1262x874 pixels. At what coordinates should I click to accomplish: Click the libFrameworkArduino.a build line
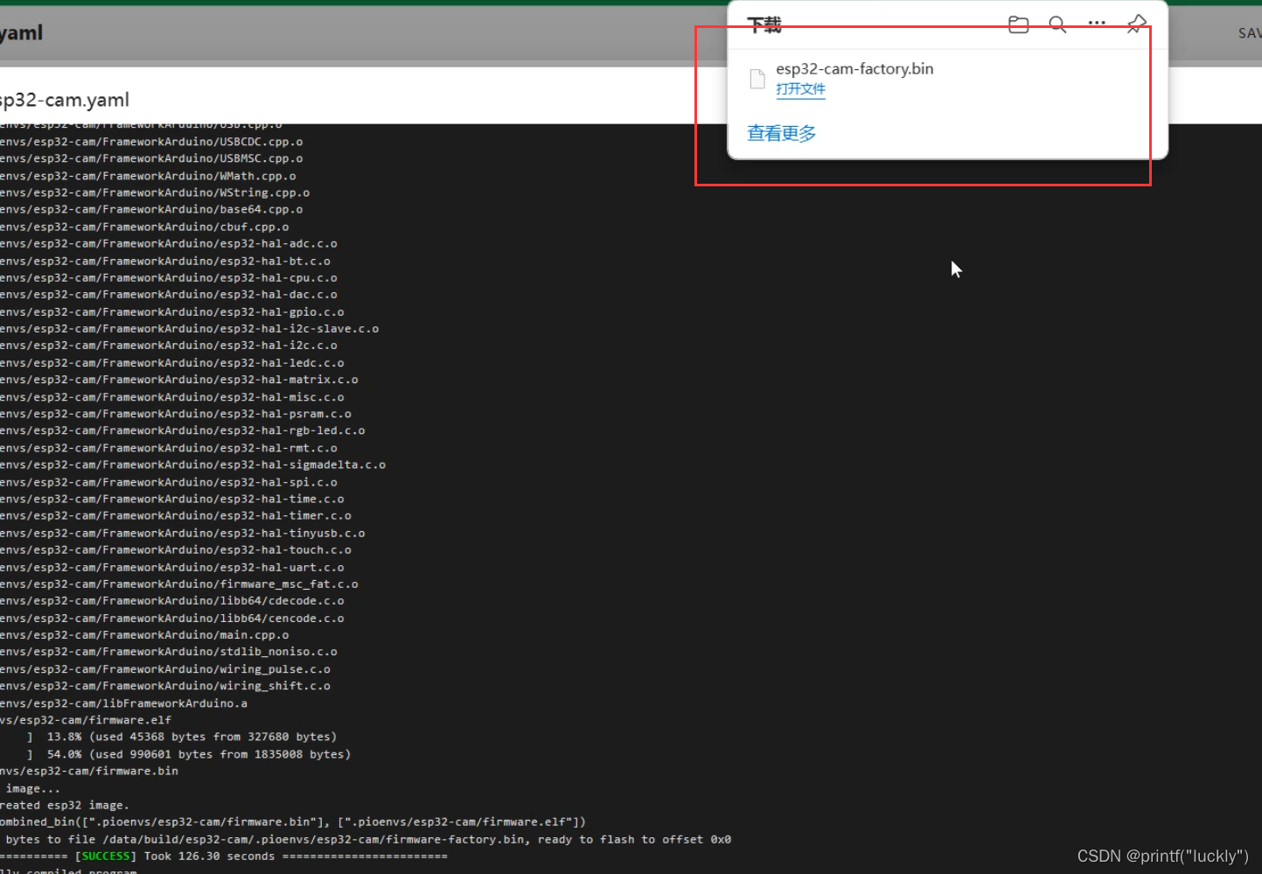(122, 703)
